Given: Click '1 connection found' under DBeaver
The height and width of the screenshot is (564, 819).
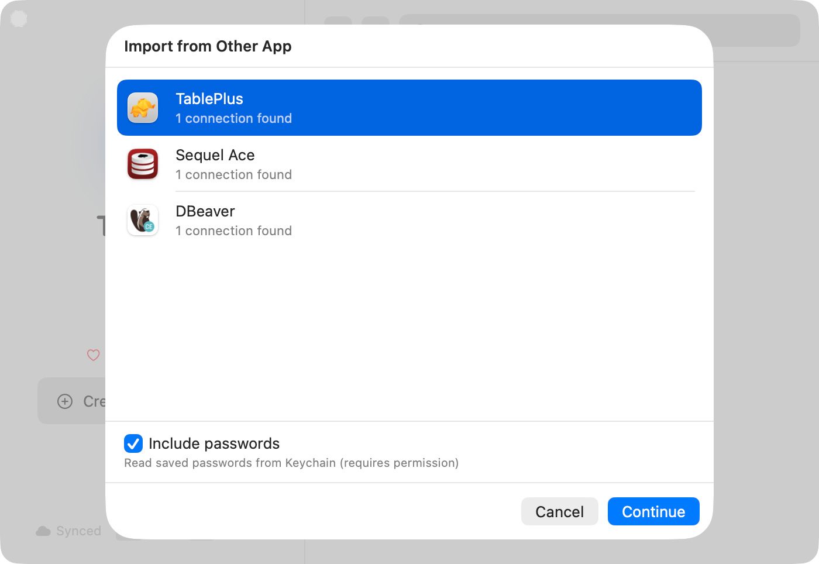Looking at the screenshot, I should tap(234, 231).
